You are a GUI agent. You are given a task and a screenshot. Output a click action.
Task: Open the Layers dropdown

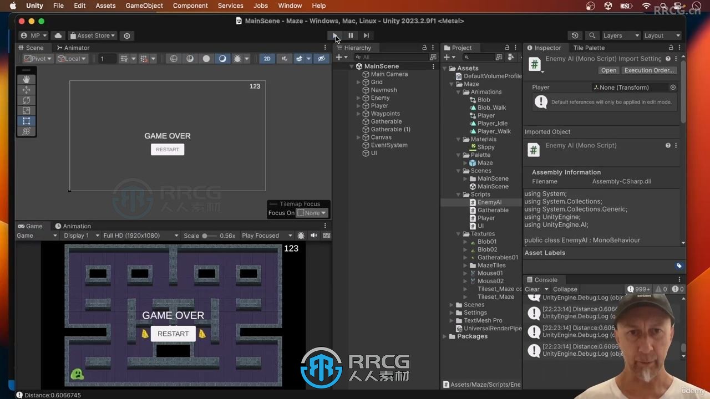click(x=621, y=35)
